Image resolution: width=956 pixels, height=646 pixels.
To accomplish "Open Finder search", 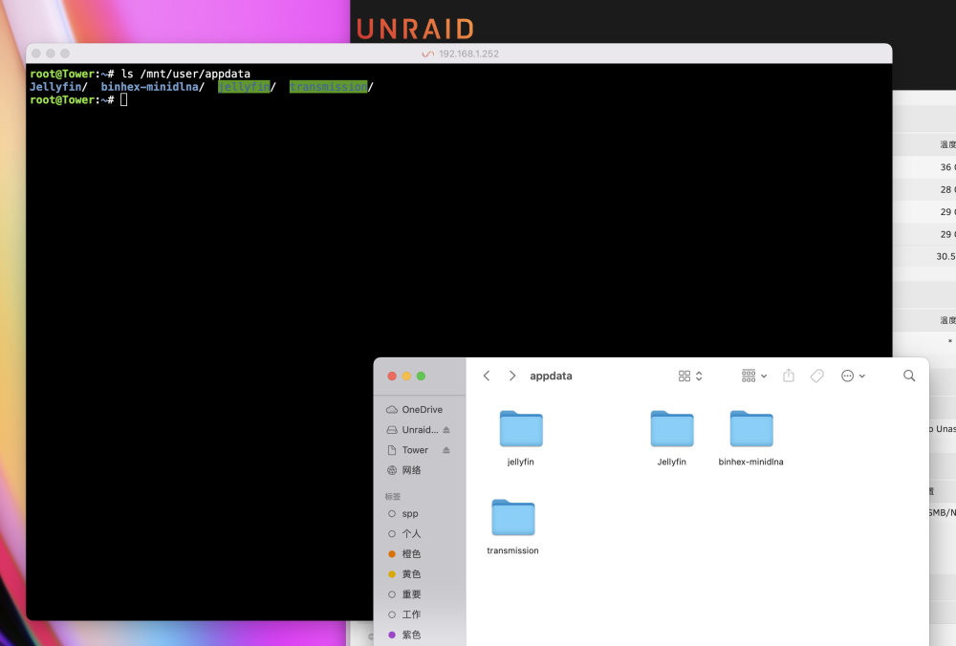I will pos(909,376).
